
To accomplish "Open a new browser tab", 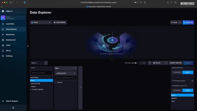I will [x=171, y=2].
